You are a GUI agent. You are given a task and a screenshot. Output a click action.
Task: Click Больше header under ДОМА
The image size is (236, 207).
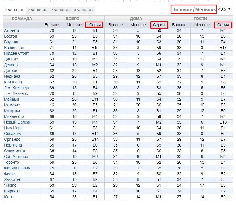point(115,25)
